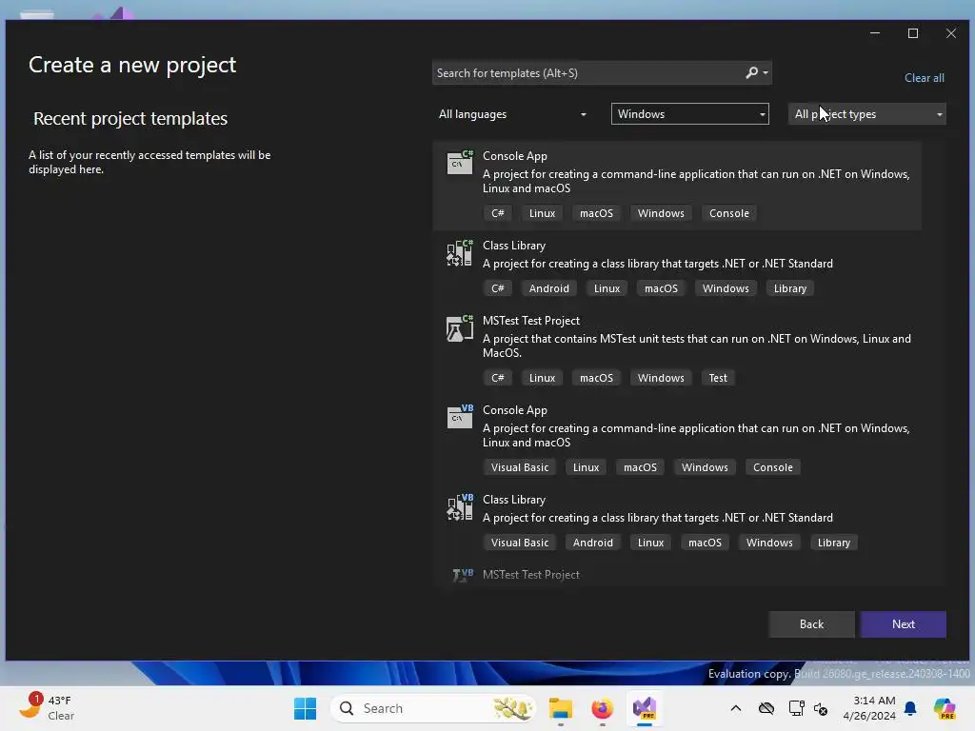This screenshot has height=731, width=975.
Task: Click the taskbar Search box
Action: point(433,708)
